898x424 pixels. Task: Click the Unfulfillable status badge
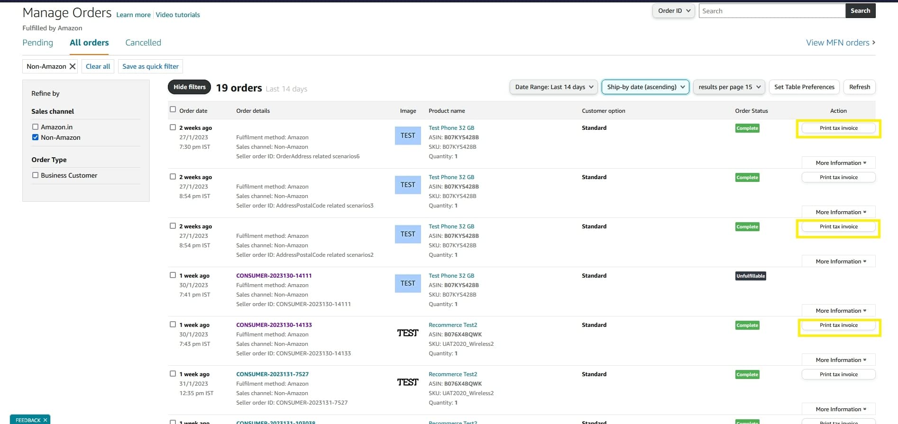pos(750,276)
